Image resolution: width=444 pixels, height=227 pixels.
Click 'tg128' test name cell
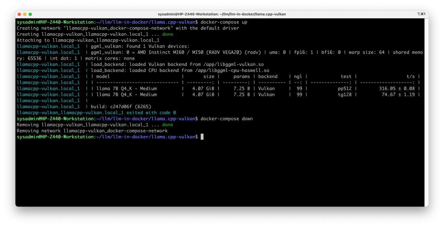point(345,95)
